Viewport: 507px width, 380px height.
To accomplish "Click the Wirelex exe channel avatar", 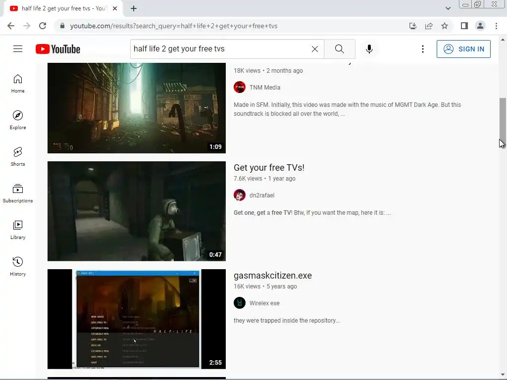I will click(240, 303).
